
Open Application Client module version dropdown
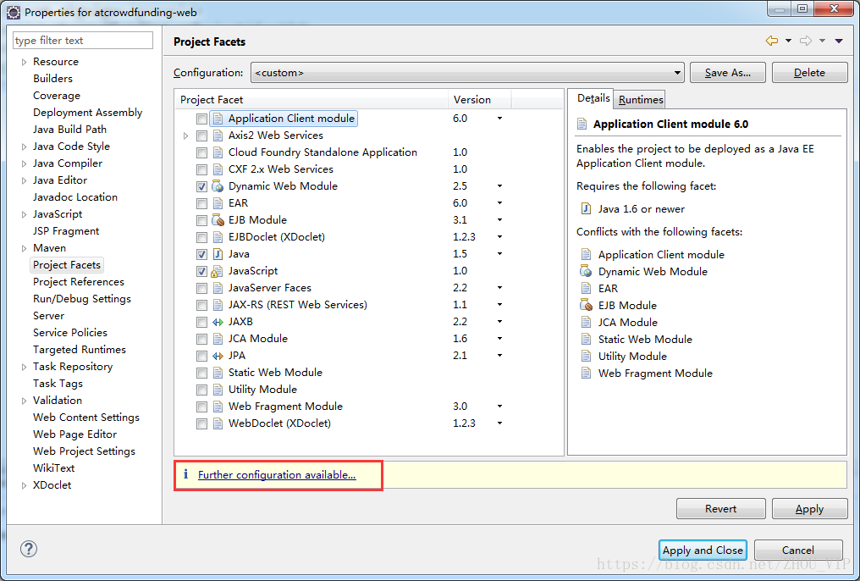point(499,119)
